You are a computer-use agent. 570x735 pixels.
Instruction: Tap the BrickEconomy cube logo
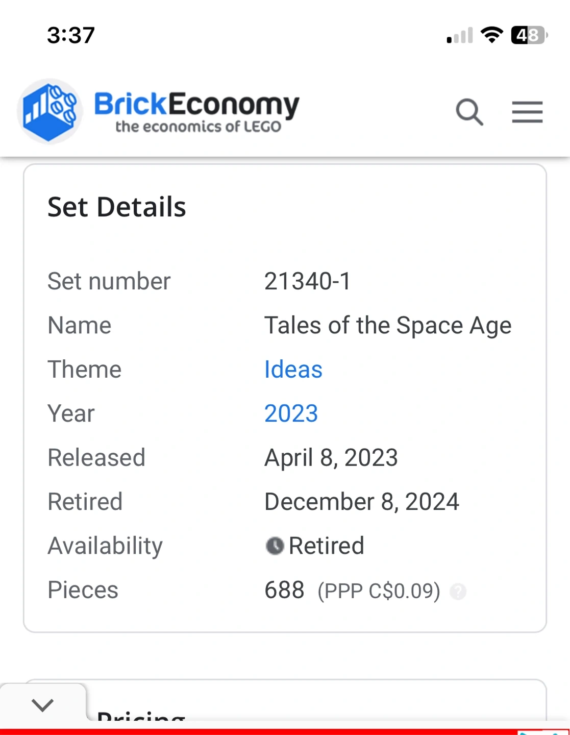[49, 111]
